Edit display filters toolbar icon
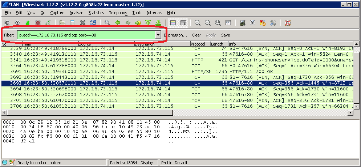The height and width of the screenshot is (167, 361). tap(252, 23)
